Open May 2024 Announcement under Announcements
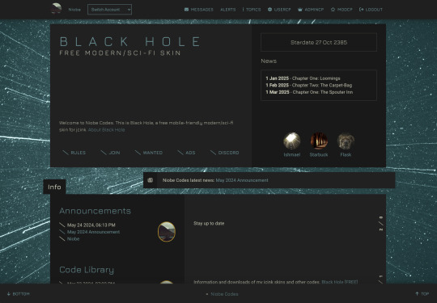 coord(93,232)
